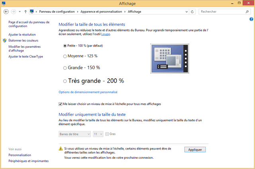Image resolution: width=255 pixels, height=169 pixels.
Task: Click the control panel icon in address bar
Action: [x=32, y=12]
